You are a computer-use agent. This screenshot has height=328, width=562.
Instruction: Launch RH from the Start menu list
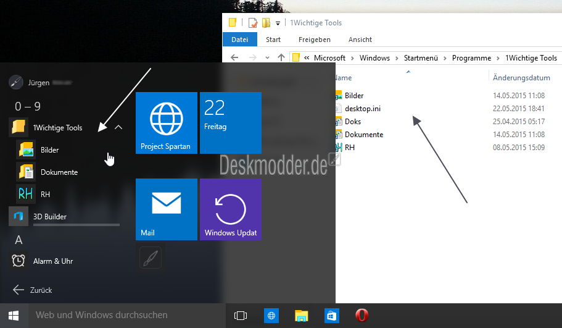click(x=45, y=195)
